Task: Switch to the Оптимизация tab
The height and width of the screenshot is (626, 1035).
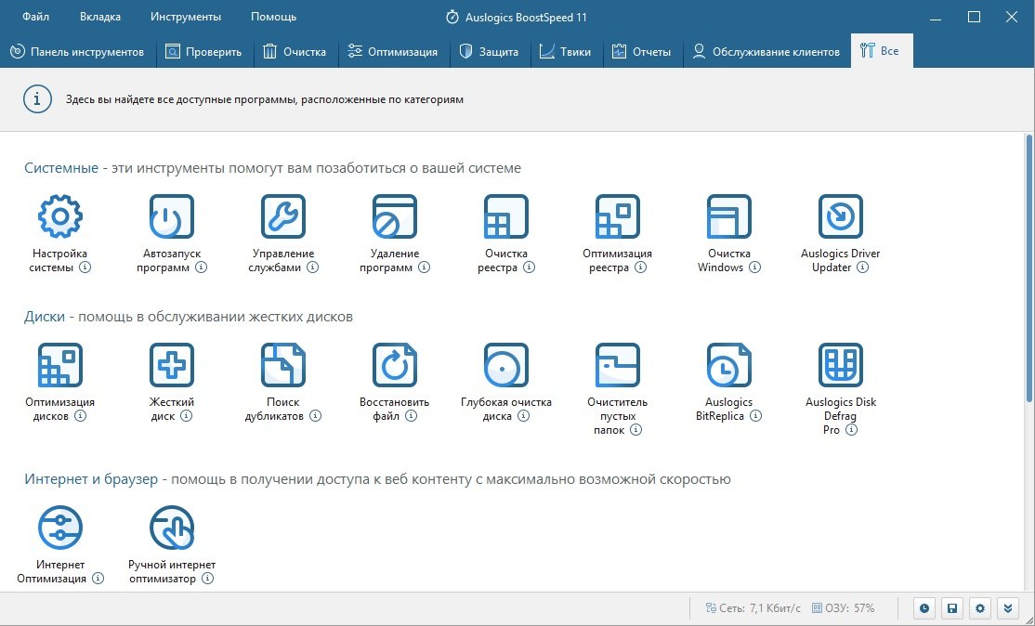Action: pos(393,52)
